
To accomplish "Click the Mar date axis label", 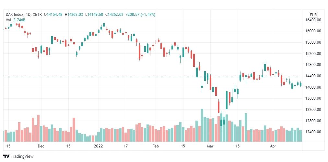I will click(x=210, y=146).
